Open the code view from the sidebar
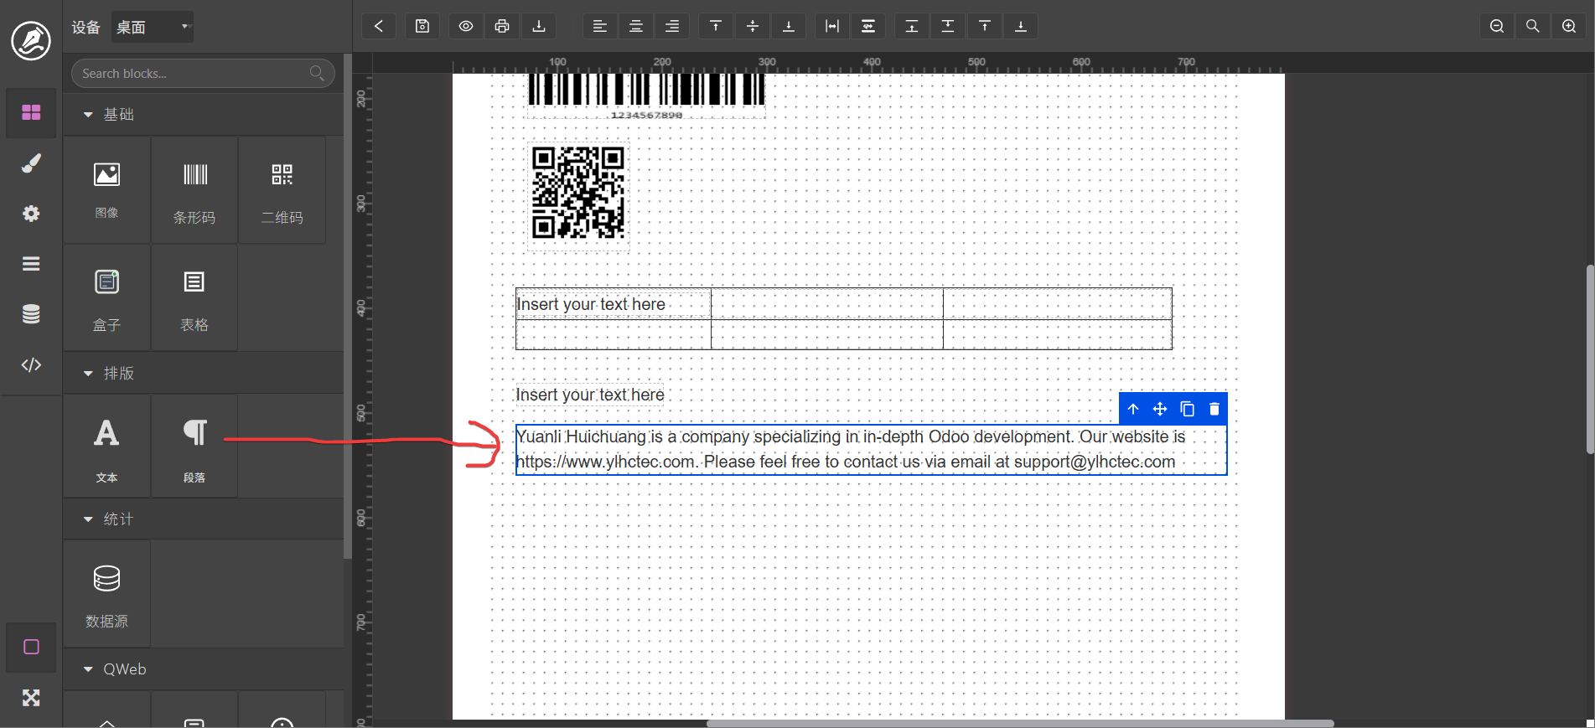 (31, 364)
